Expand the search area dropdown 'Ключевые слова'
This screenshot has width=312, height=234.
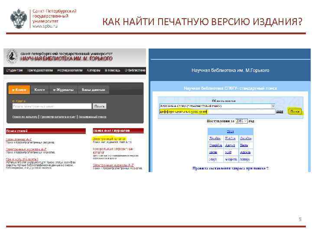click(217, 106)
